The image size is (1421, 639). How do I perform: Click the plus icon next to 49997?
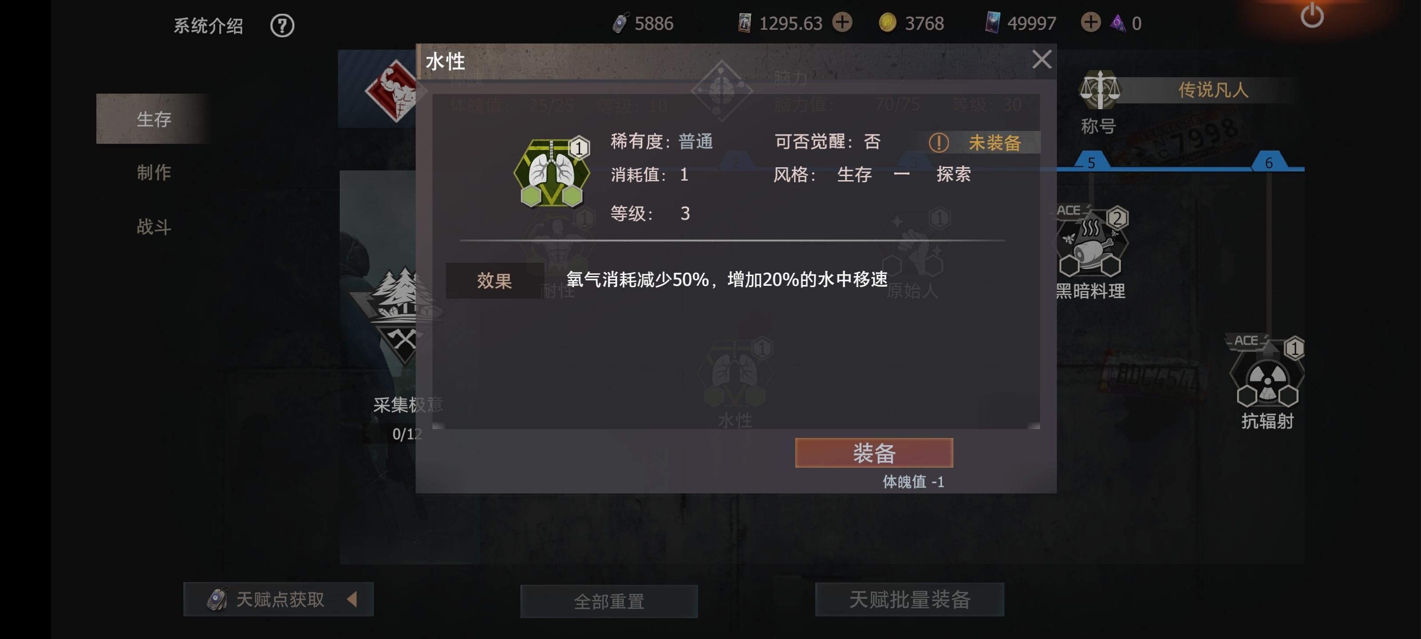coord(1090,23)
